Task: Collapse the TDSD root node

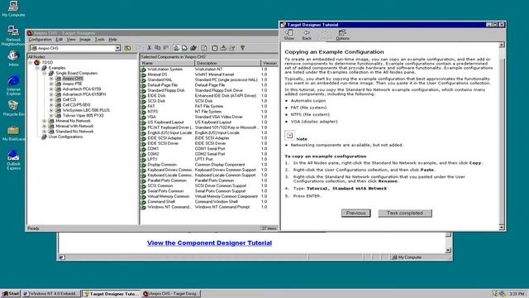Action: click(x=31, y=63)
